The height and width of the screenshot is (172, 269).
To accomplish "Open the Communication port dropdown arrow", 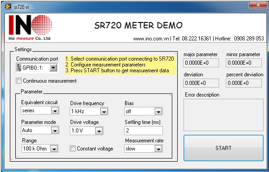I will 54,68.
